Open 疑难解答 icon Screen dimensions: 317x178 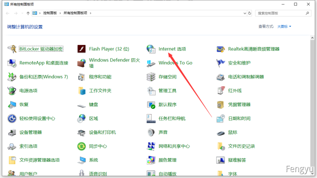(x=221, y=160)
